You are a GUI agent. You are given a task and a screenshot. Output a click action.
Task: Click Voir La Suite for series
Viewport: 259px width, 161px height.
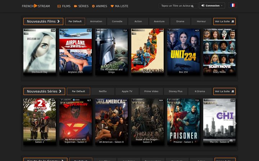click(x=224, y=91)
